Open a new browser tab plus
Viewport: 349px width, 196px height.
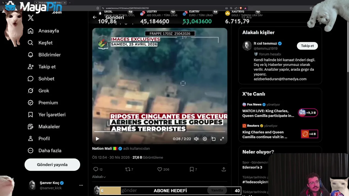pos(70,3)
